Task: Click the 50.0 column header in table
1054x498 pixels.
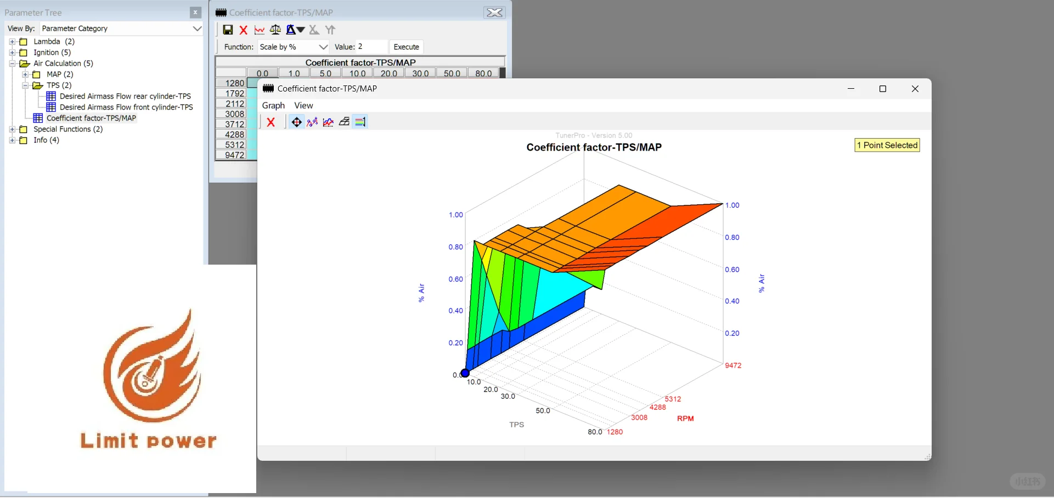Action: pyautogui.click(x=452, y=73)
